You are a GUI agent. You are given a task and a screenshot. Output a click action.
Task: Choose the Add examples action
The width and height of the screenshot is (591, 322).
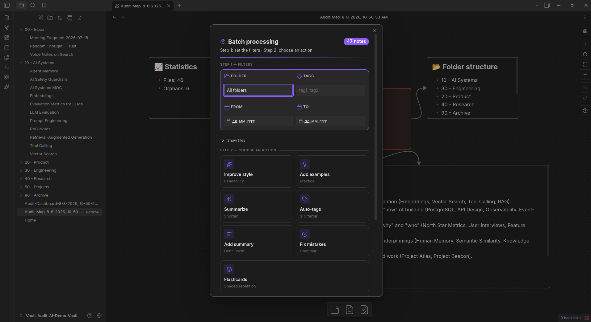click(x=332, y=171)
